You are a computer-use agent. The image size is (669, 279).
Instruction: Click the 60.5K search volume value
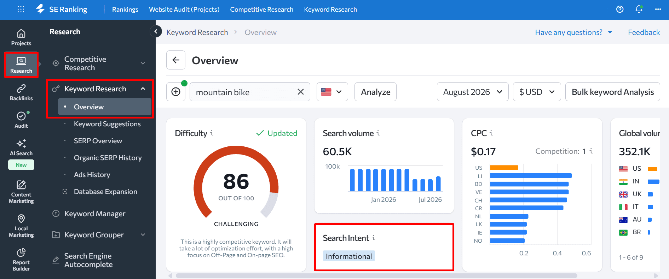(x=338, y=151)
